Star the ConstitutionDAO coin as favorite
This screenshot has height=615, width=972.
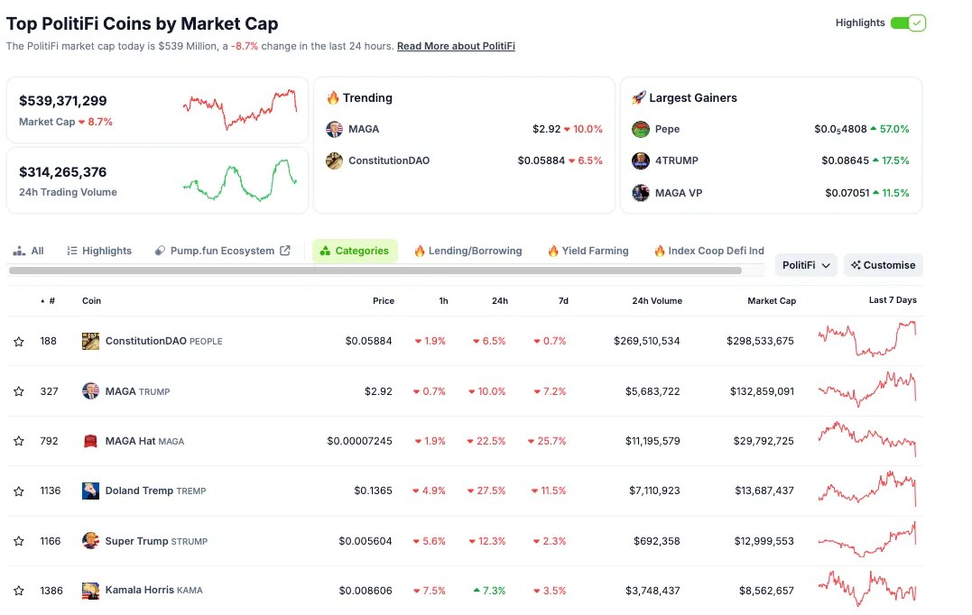point(19,341)
